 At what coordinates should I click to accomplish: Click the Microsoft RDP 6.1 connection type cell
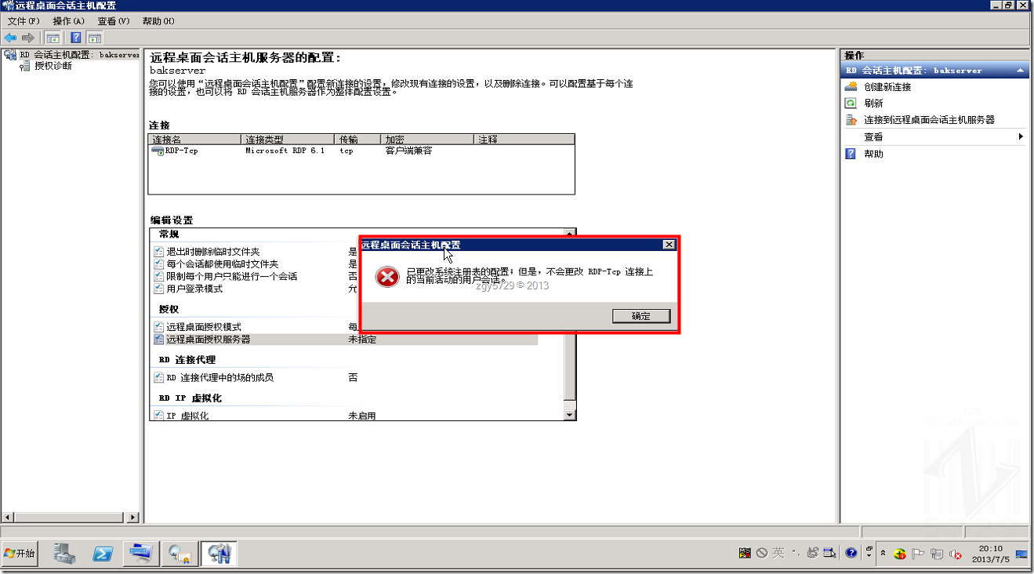click(x=285, y=151)
